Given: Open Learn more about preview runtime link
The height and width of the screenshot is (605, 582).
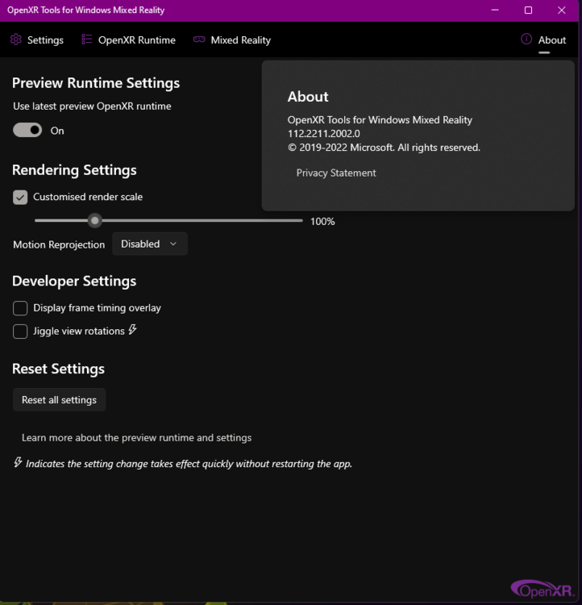Looking at the screenshot, I should (x=136, y=437).
